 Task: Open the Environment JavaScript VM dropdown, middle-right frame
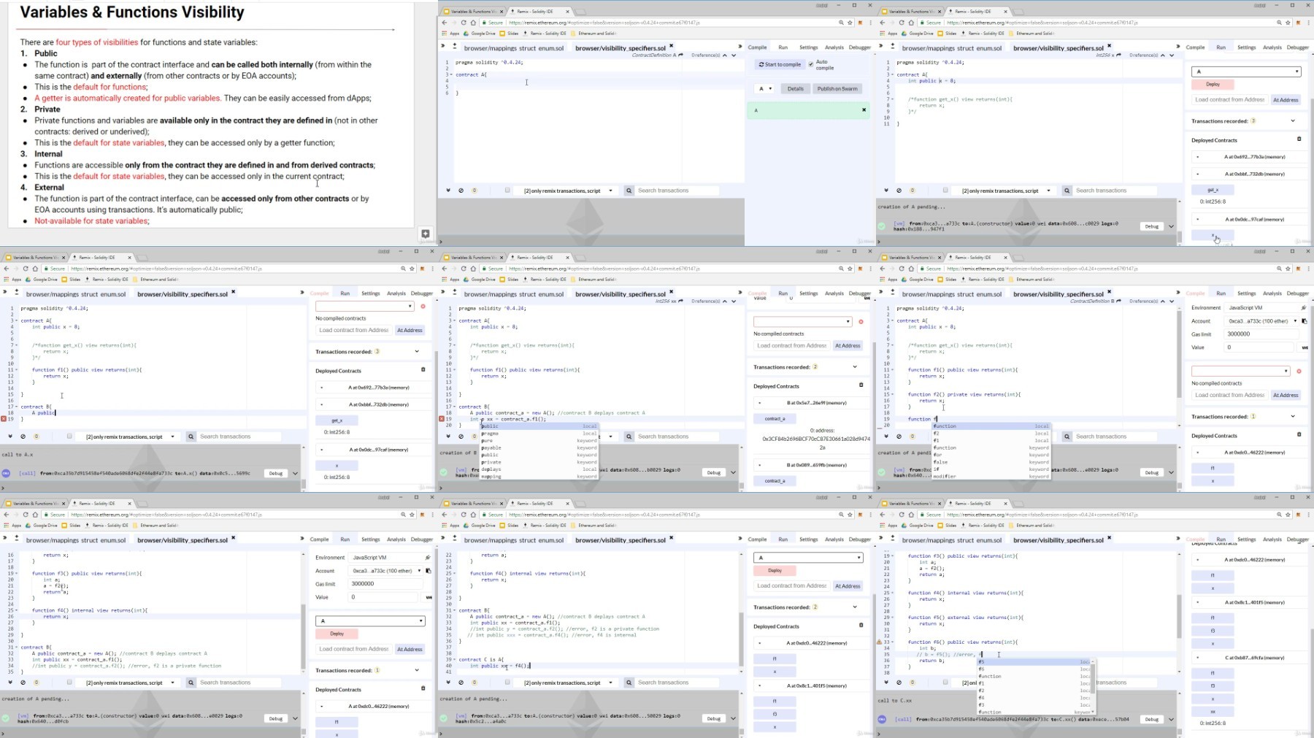point(1267,308)
